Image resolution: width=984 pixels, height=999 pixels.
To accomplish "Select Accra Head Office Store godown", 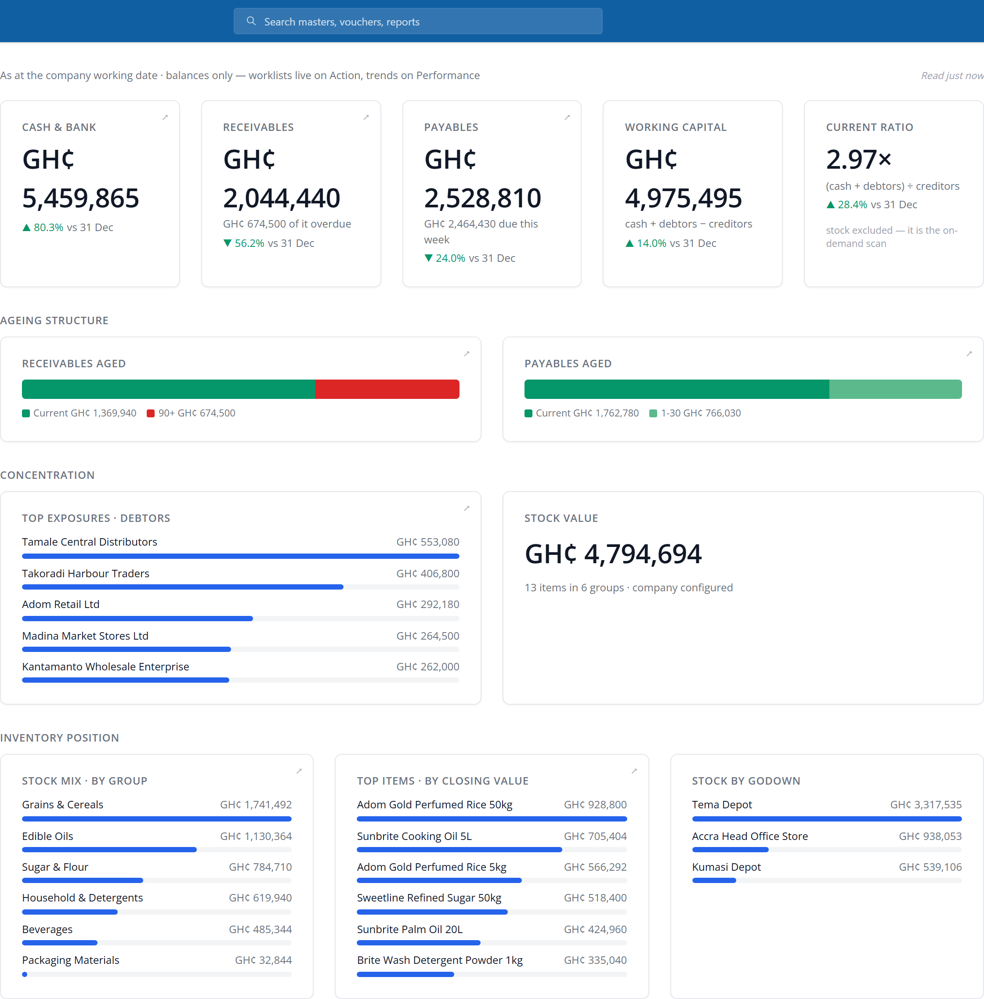I will click(x=827, y=841).
